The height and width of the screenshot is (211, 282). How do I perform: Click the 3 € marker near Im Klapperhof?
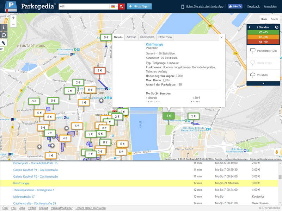34,101
